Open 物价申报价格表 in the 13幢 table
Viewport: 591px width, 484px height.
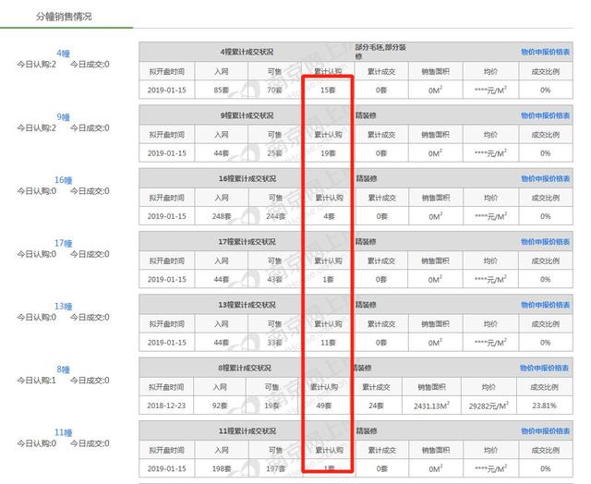tap(545, 305)
